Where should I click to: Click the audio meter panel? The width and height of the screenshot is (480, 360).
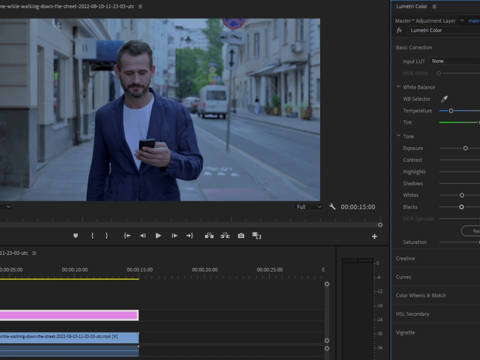[x=358, y=309]
